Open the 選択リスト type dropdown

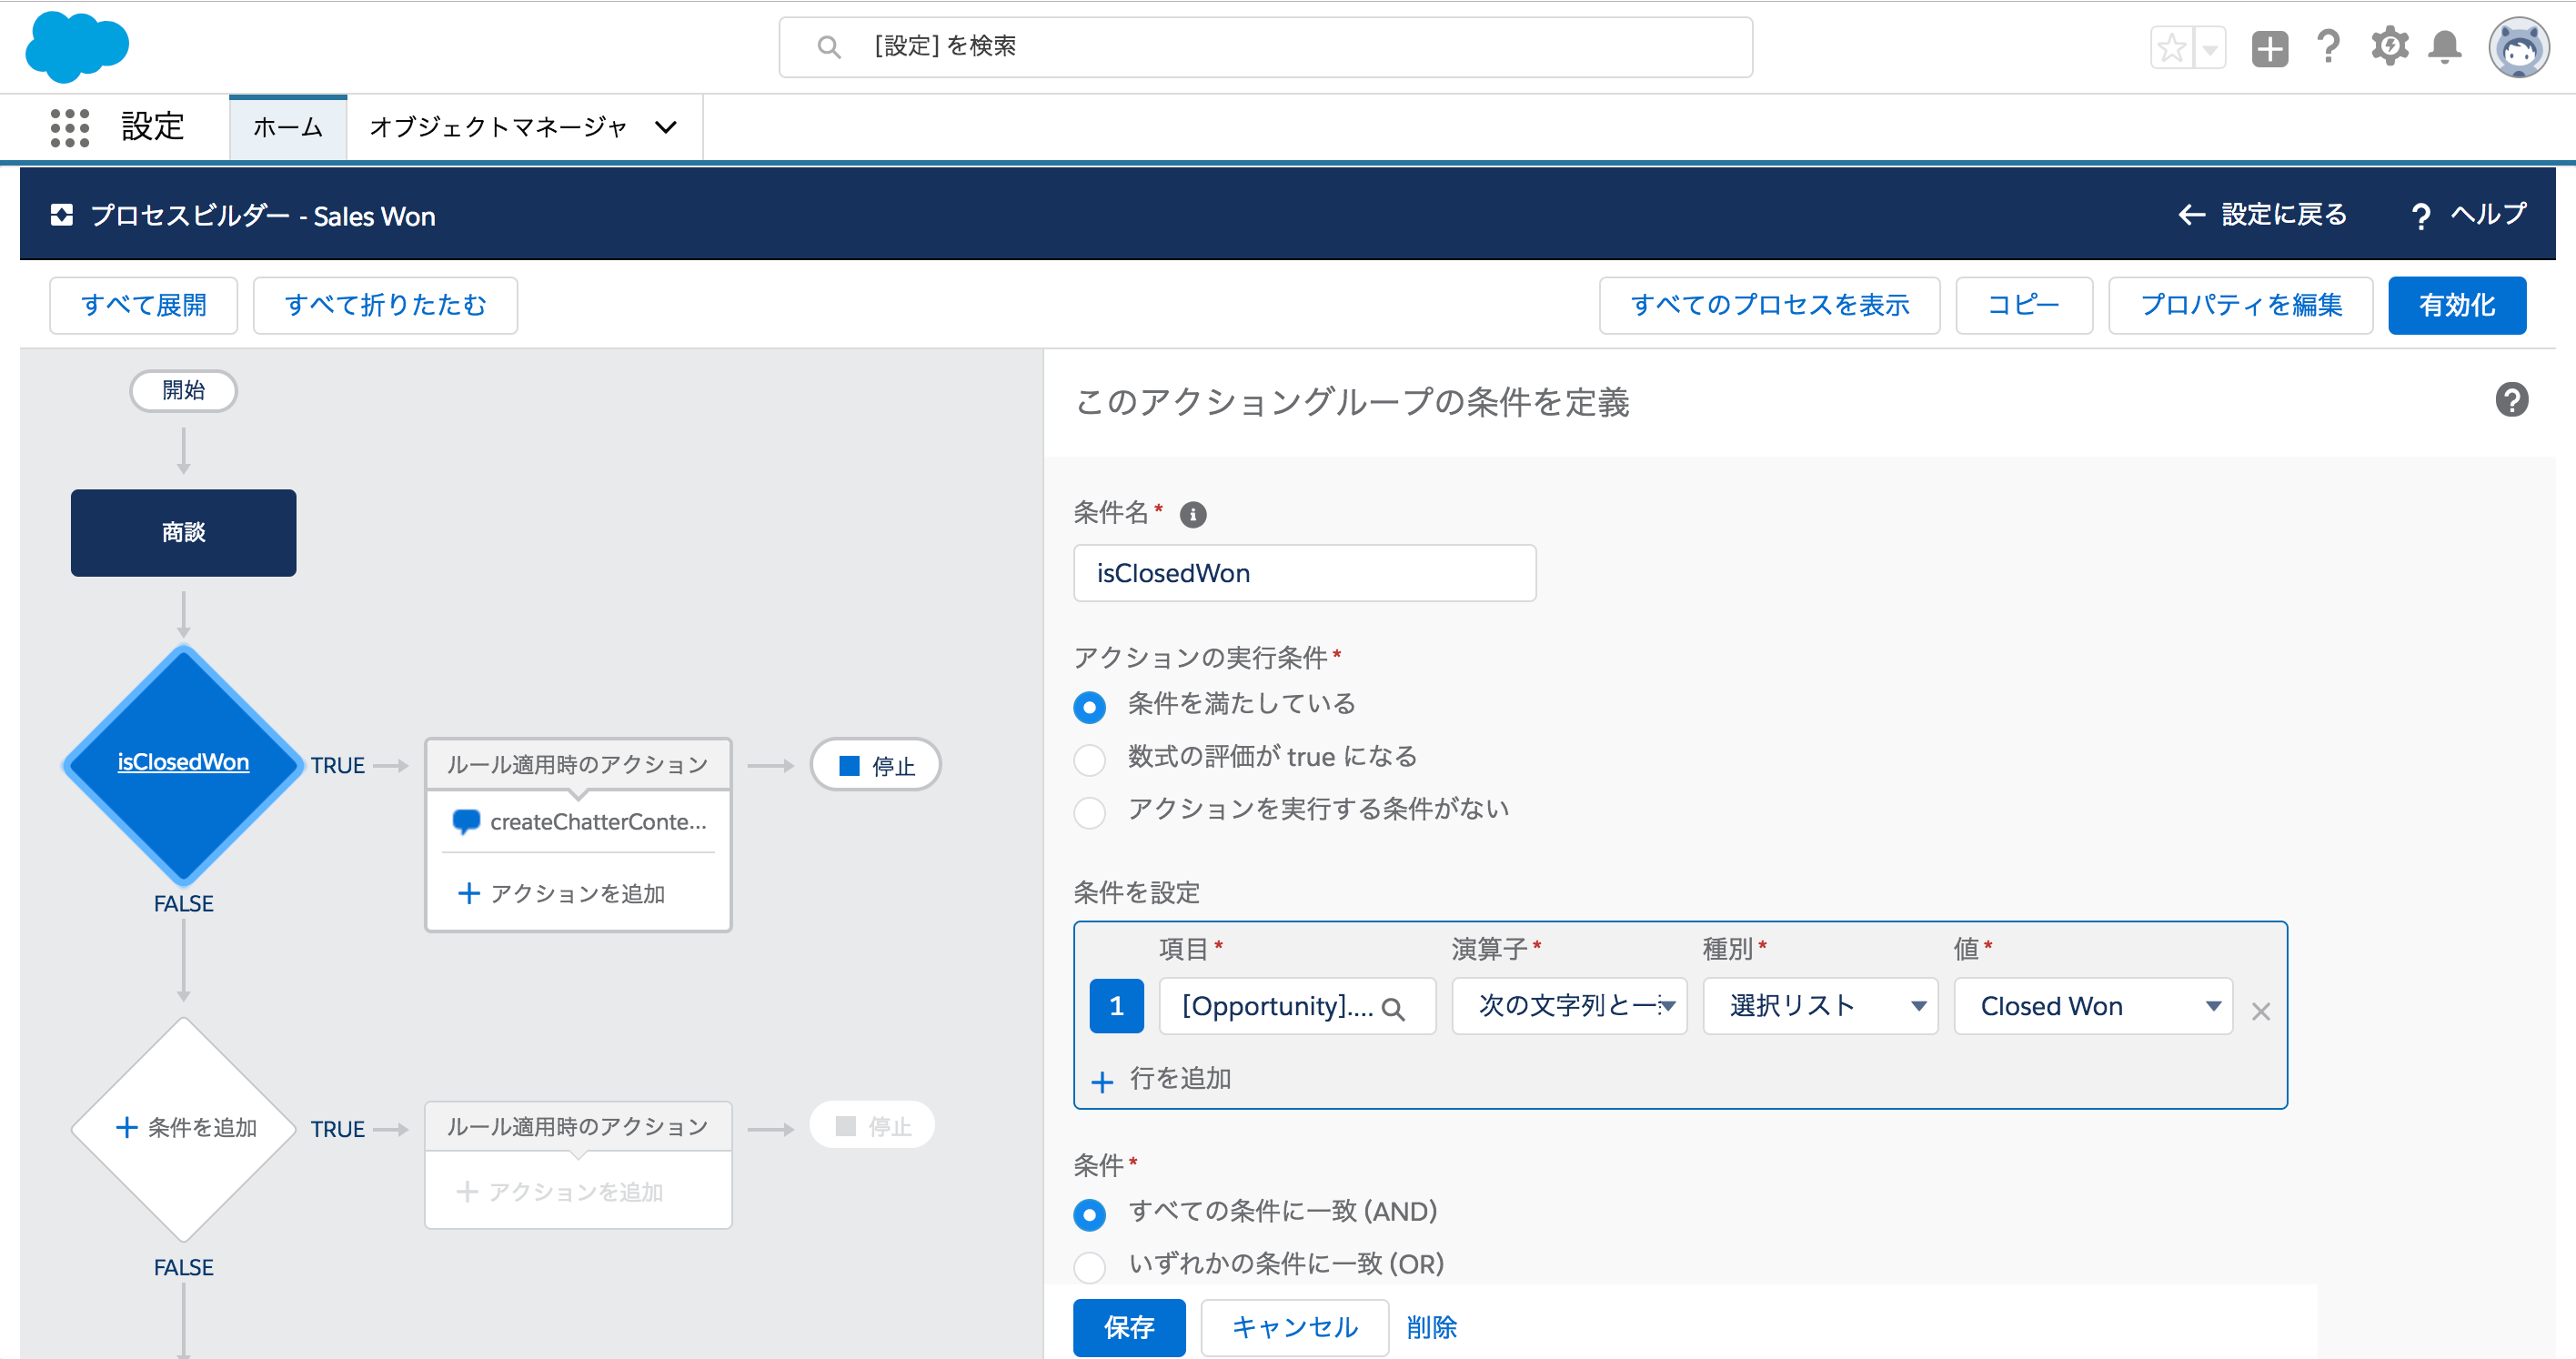(1821, 1006)
